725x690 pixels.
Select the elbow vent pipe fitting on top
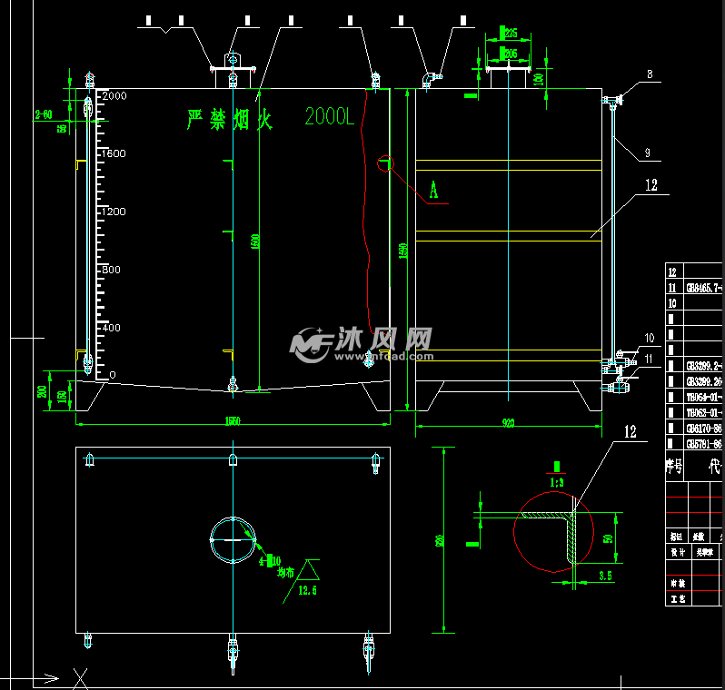pos(427,80)
